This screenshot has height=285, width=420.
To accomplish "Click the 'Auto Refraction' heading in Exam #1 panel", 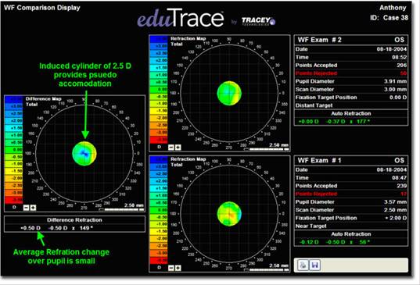I will (351, 234).
